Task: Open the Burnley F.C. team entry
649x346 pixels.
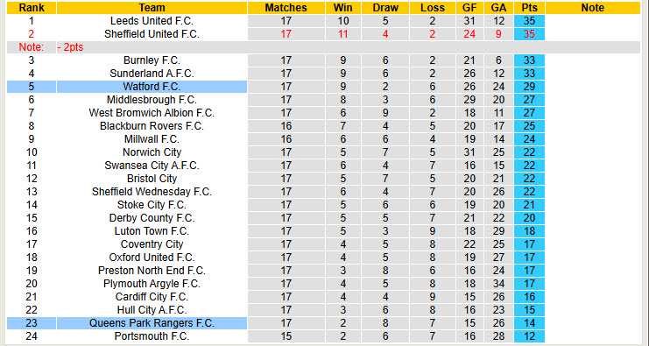Action: coord(152,60)
